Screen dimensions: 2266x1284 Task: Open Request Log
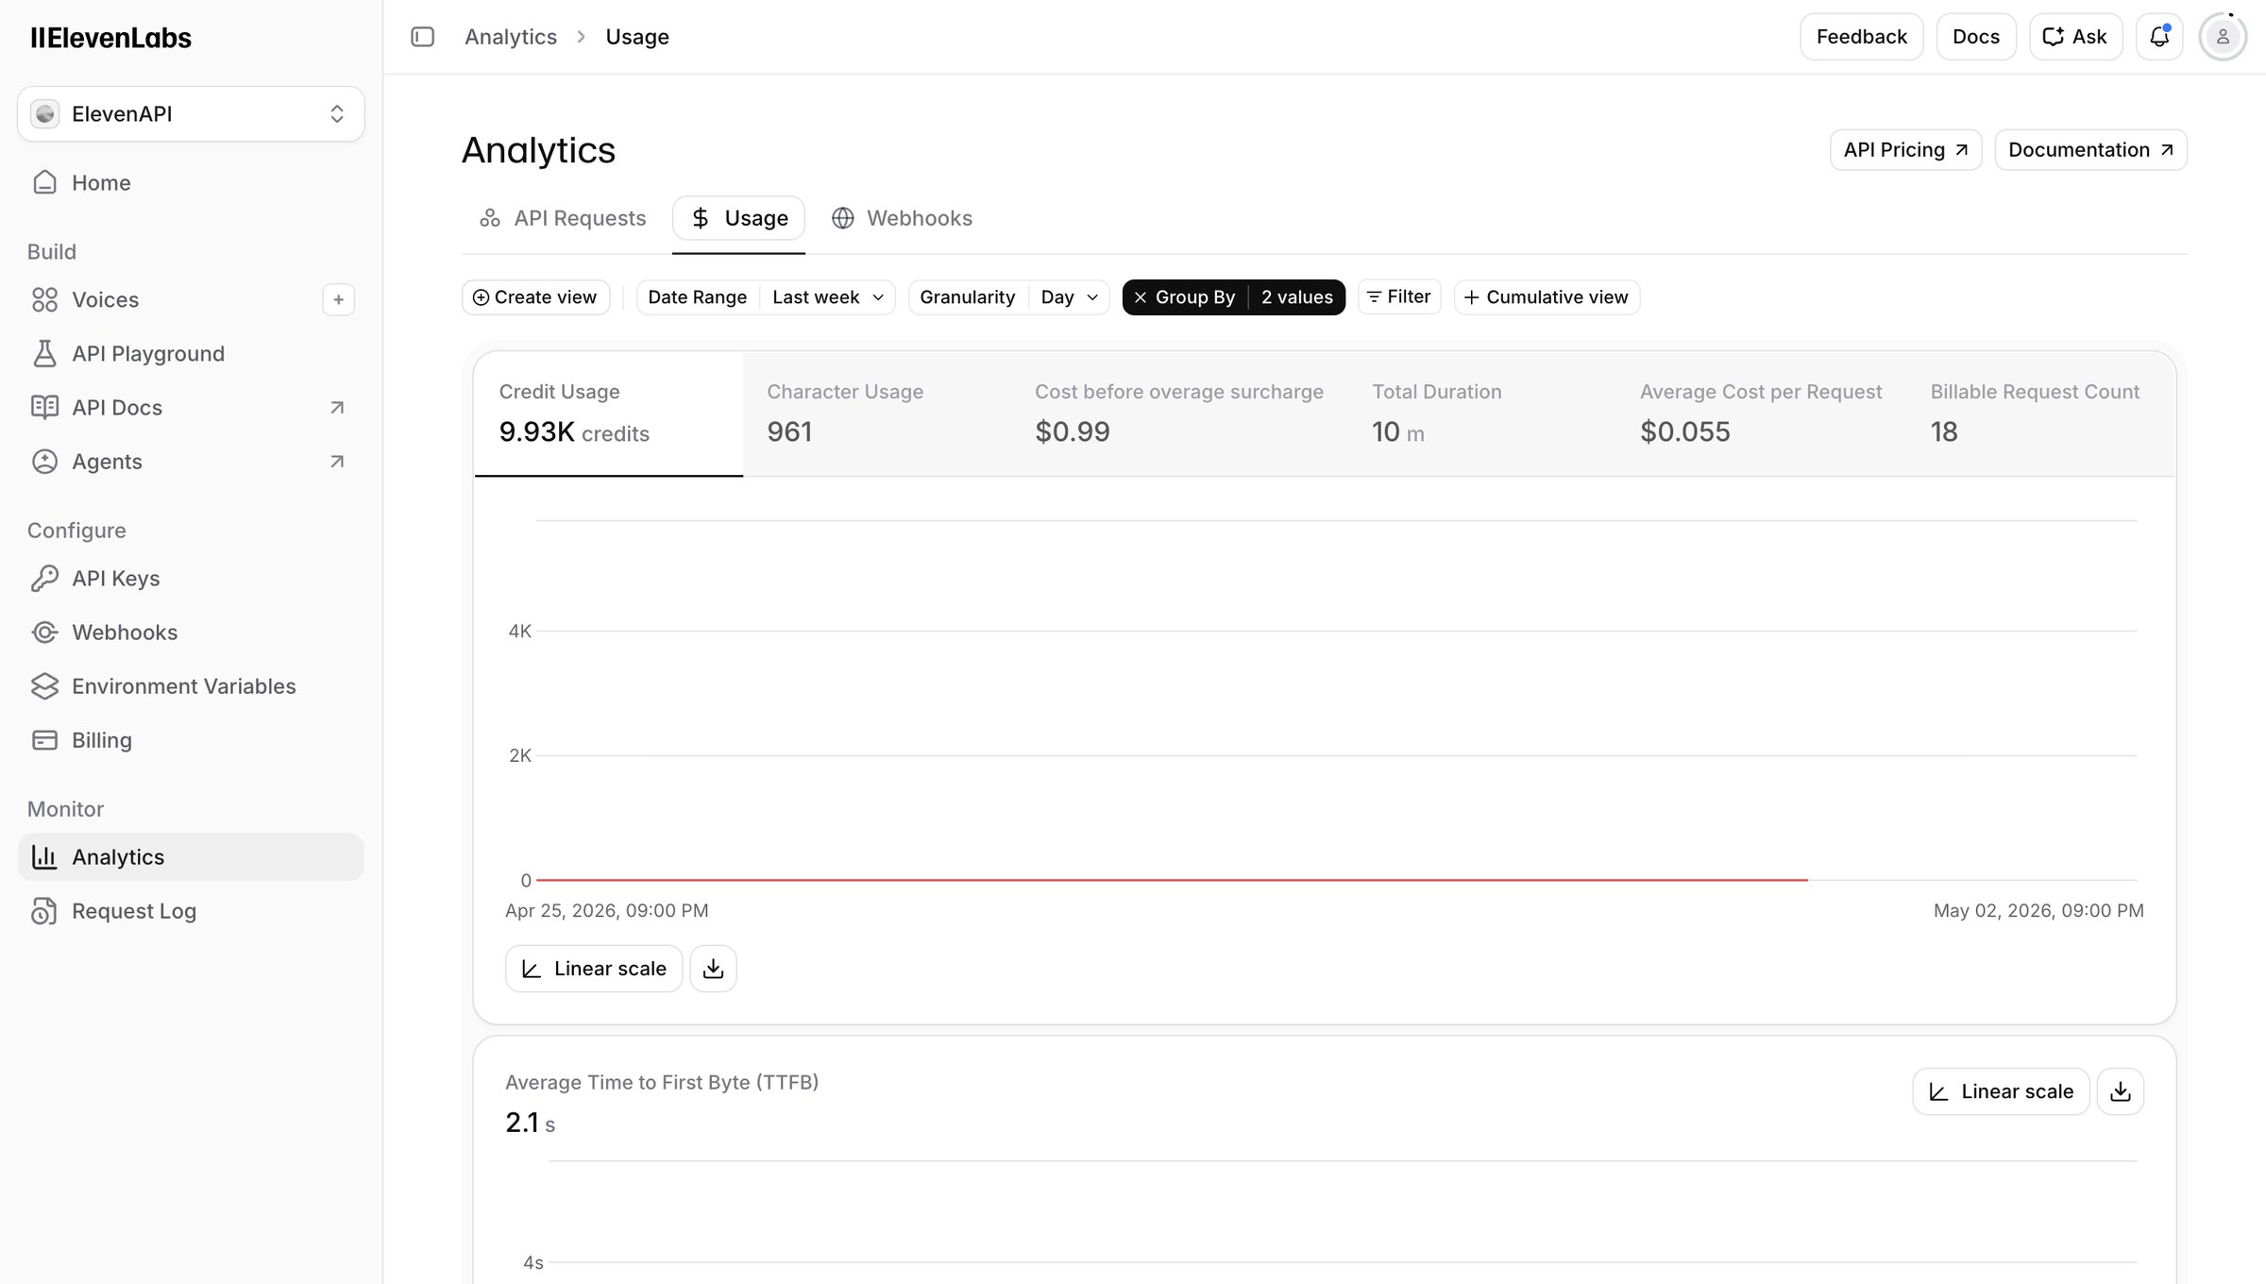pos(191,911)
